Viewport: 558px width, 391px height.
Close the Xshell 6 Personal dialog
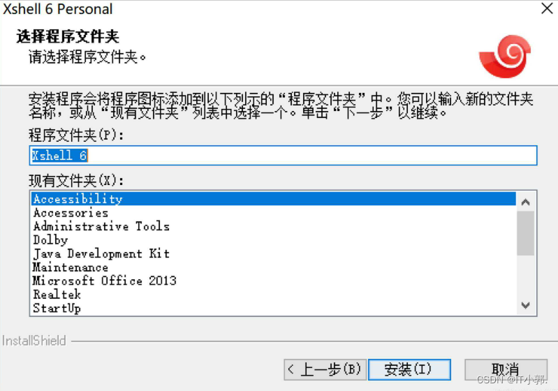coord(547,8)
